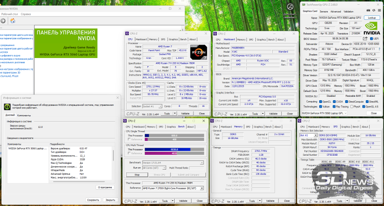Click the Home icon in NVIDIA Control Panel

(x=12, y=21)
